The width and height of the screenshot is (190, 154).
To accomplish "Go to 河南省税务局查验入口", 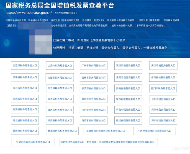I will 163,110.
